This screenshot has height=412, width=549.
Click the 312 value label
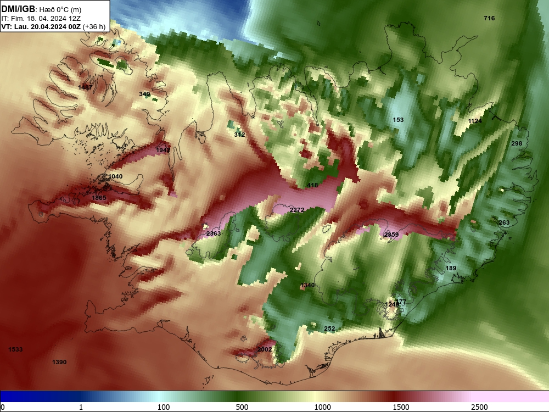(x=239, y=135)
